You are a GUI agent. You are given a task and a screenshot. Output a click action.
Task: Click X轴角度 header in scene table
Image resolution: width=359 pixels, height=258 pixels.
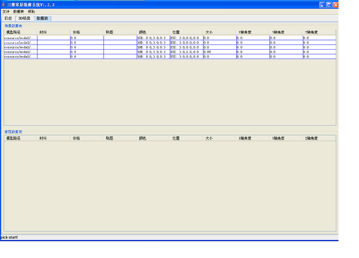click(x=245, y=32)
